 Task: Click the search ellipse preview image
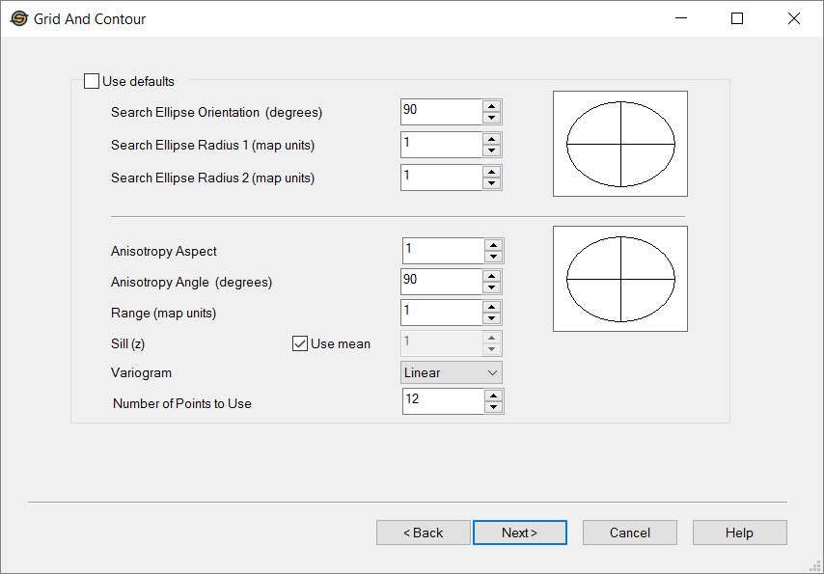[x=619, y=144]
